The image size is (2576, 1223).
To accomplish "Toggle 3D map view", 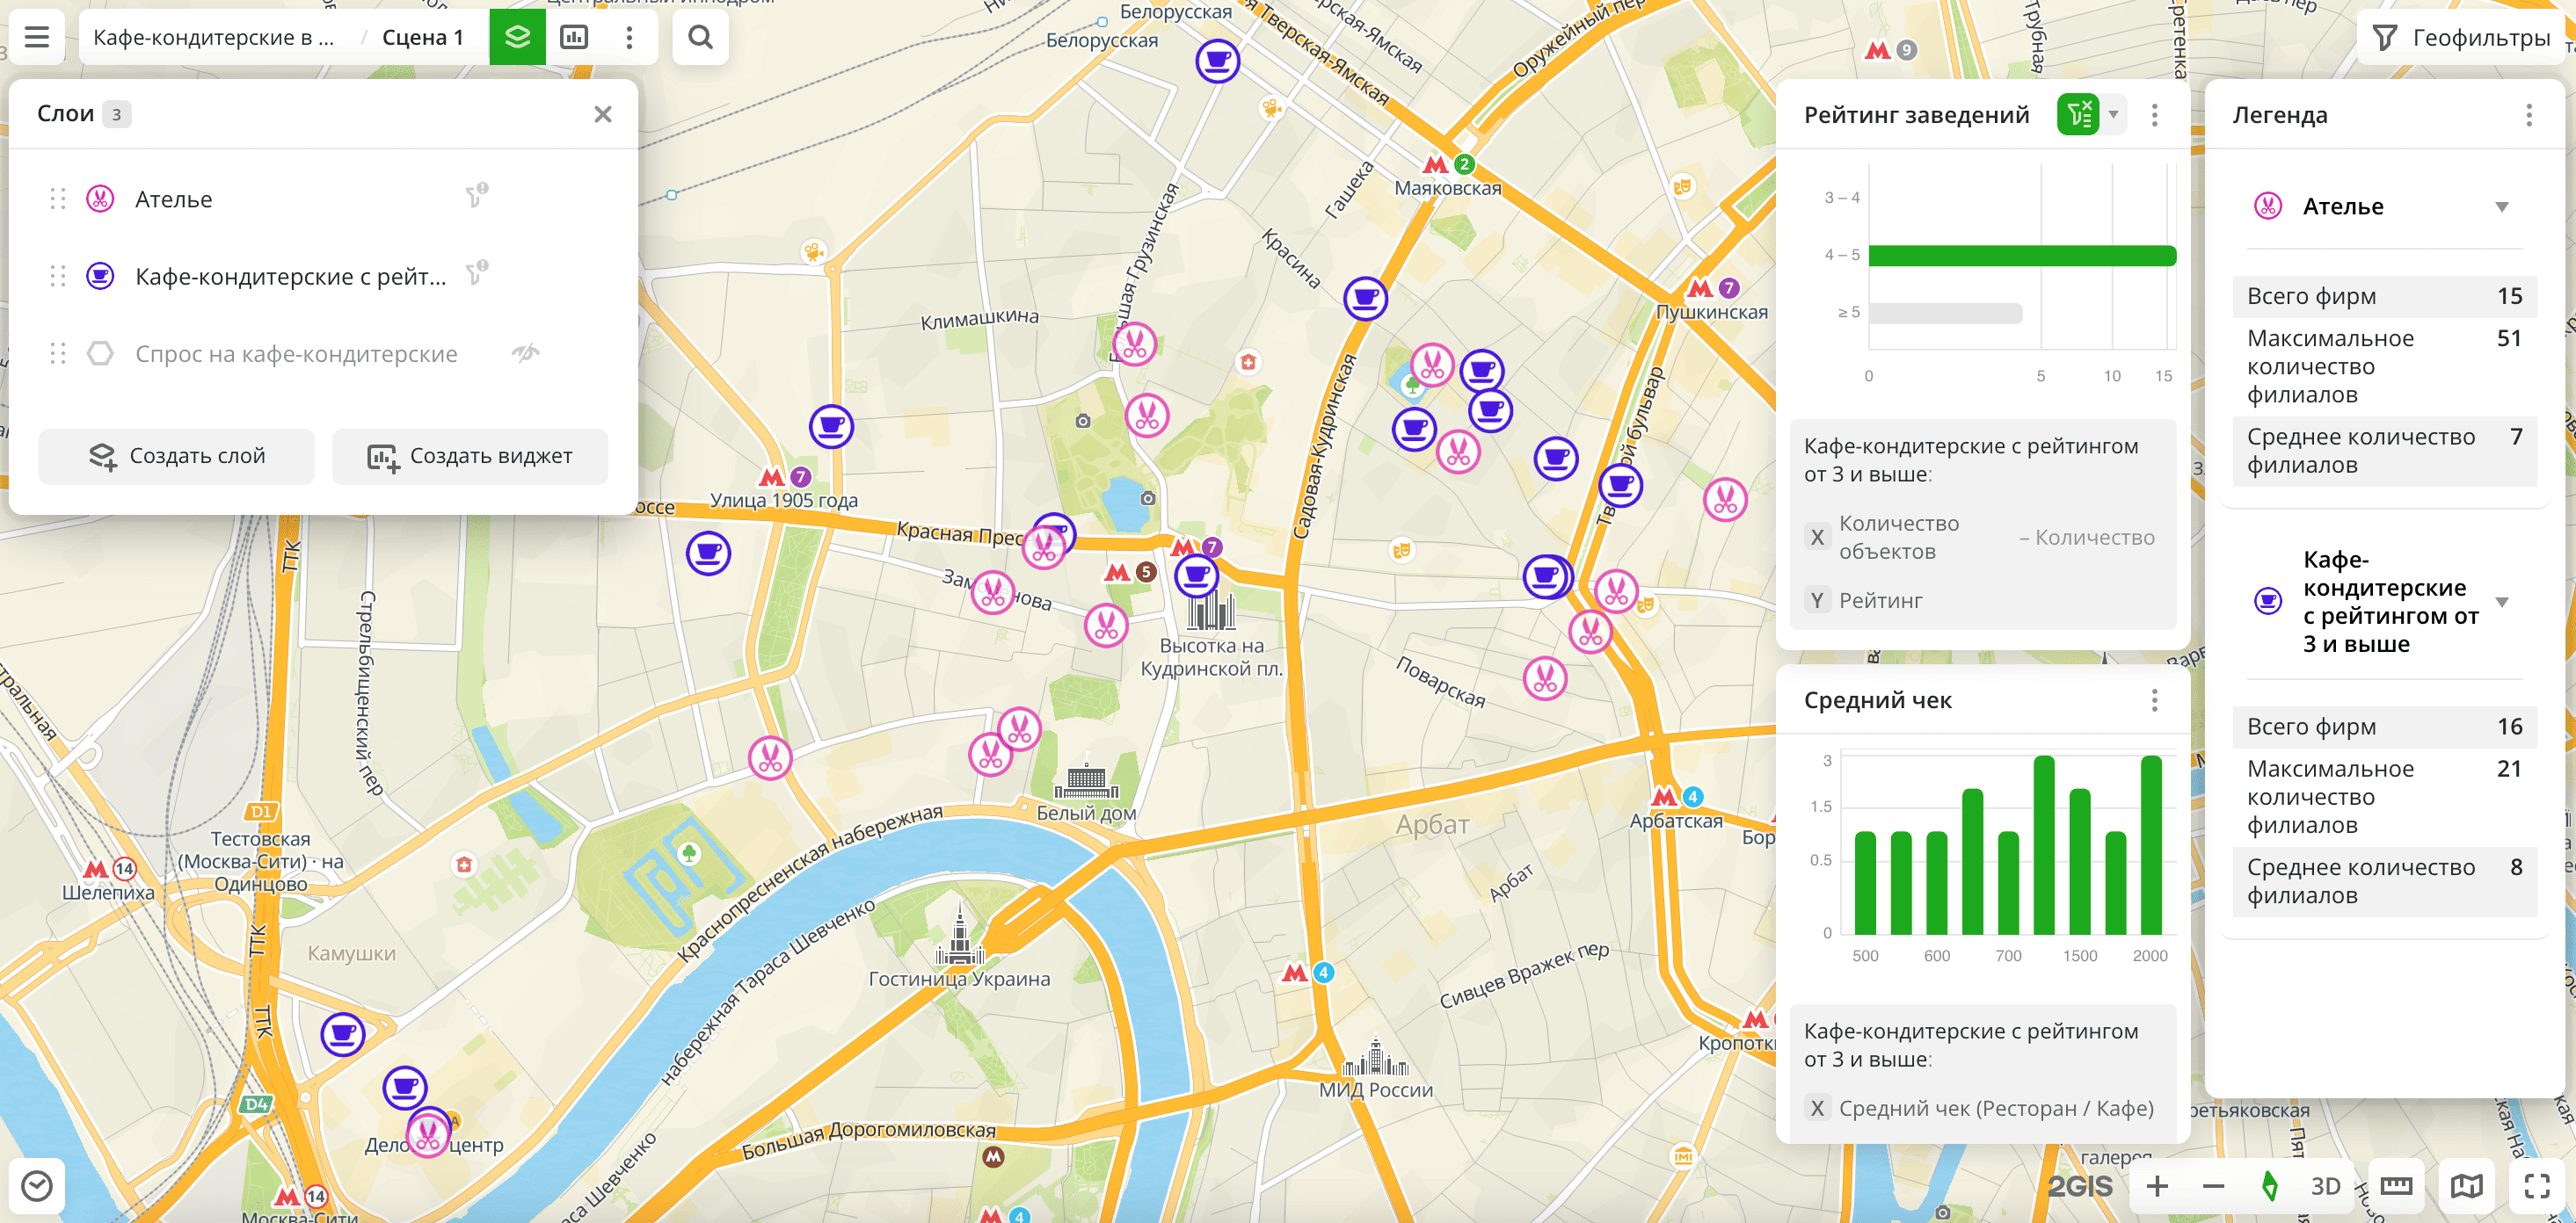I will tap(2325, 1186).
